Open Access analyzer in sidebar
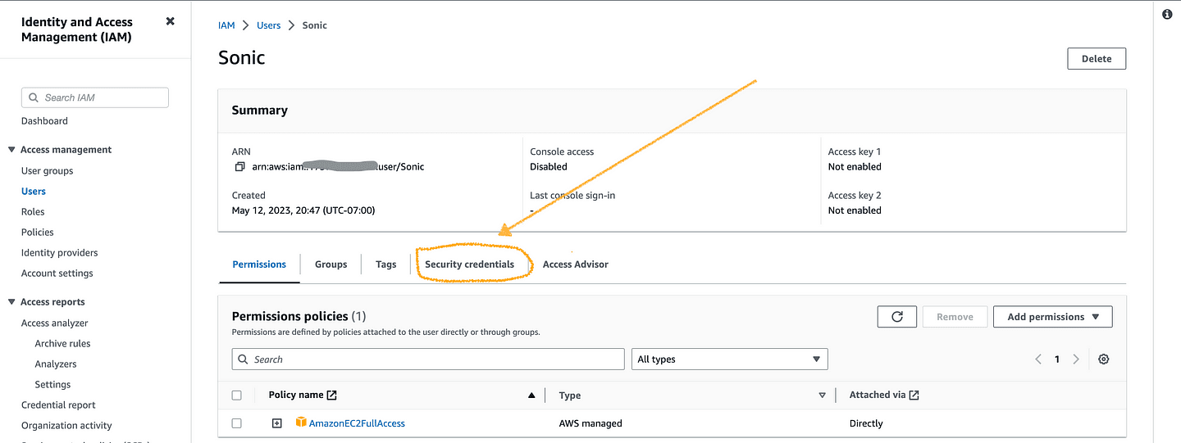 [55, 323]
